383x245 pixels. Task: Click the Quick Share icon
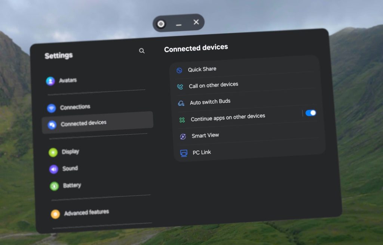[x=179, y=70]
